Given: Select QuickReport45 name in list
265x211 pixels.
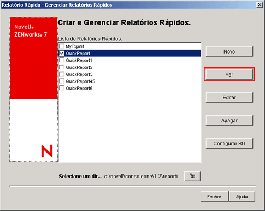Looking at the screenshot, I should [80, 81].
